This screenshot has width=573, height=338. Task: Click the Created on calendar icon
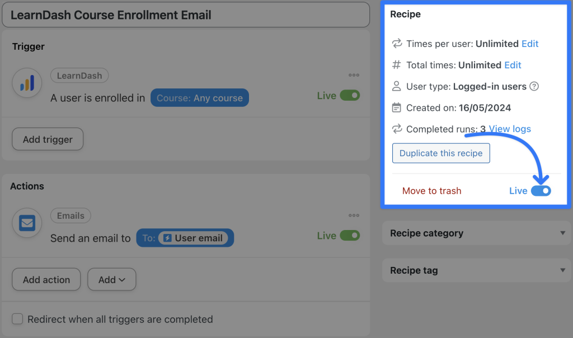(397, 107)
